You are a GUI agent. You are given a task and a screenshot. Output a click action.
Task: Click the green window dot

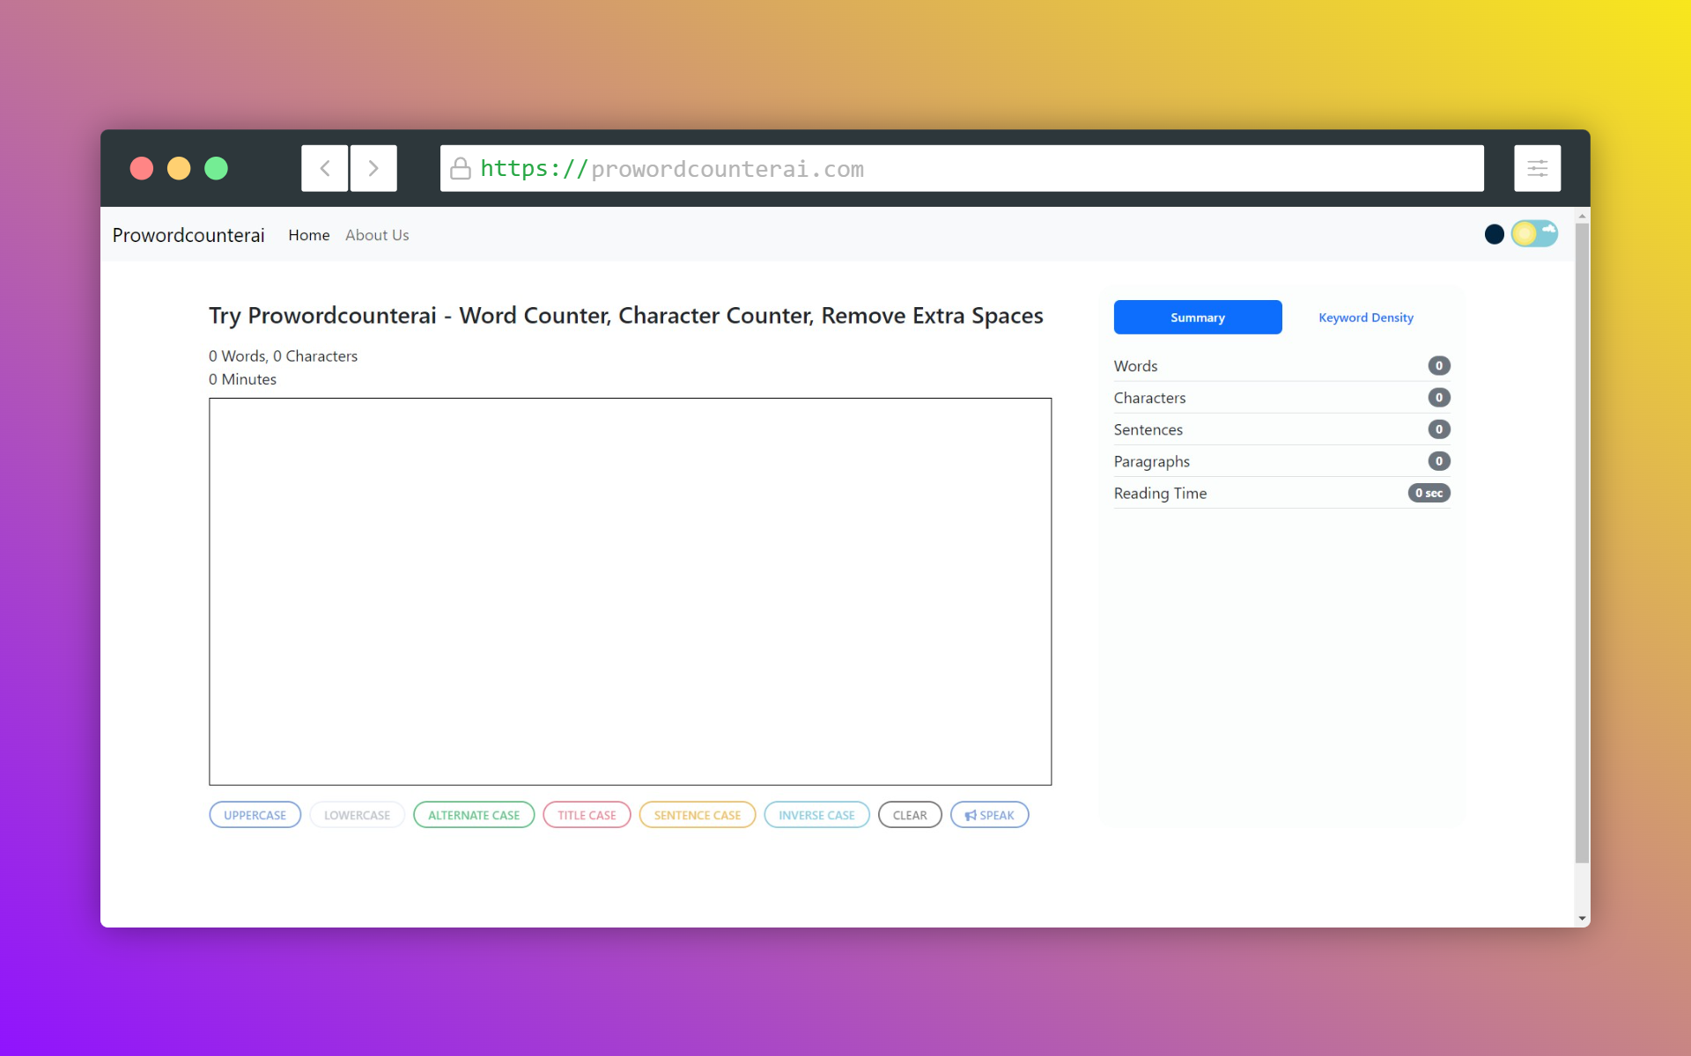[216, 168]
